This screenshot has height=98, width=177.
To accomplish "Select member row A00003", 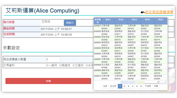I will (130, 38).
